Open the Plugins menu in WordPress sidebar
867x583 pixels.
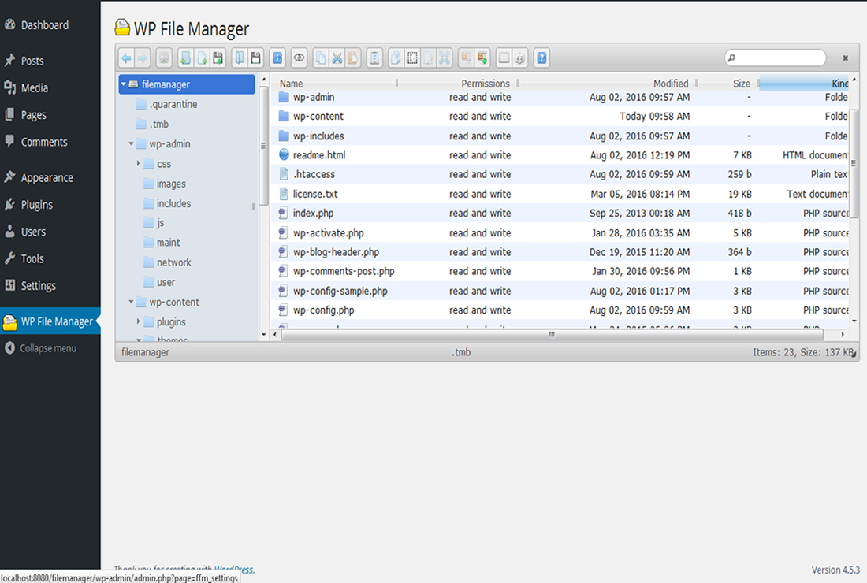pos(36,205)
